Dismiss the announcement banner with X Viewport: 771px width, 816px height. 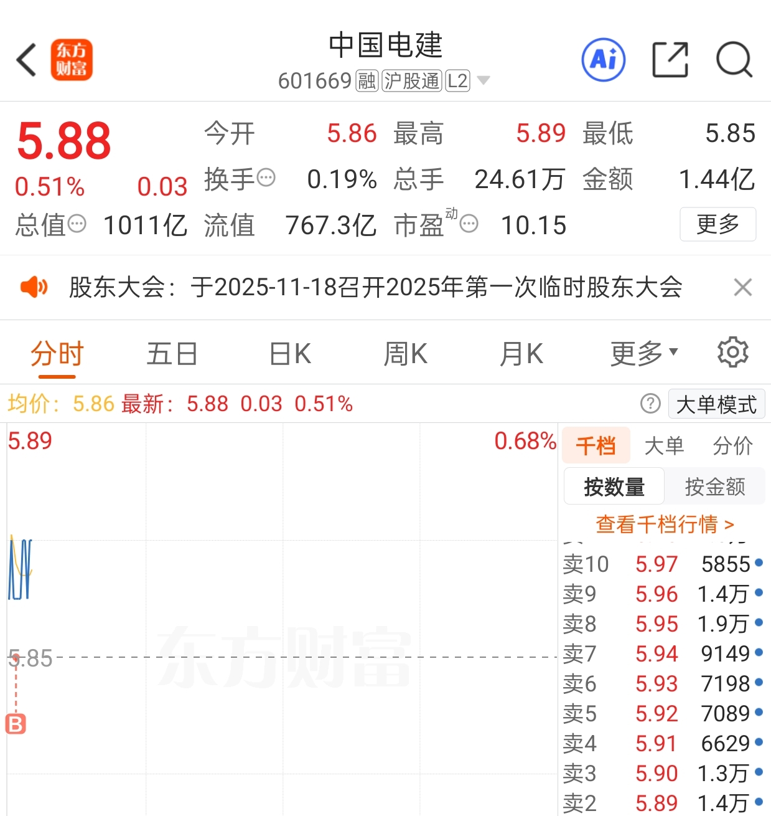[x=743, y=287]
